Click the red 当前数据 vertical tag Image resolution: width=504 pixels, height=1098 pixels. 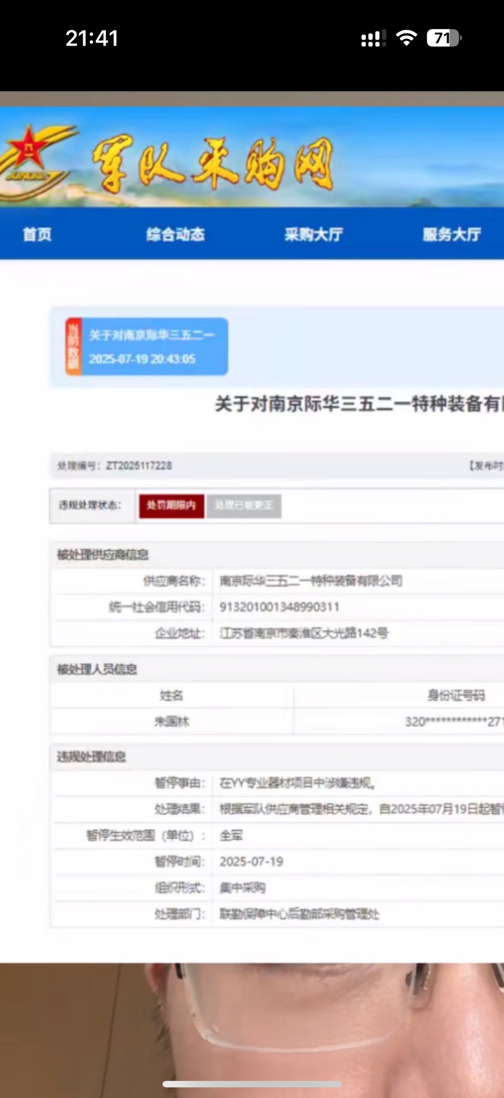coord(73,346)
